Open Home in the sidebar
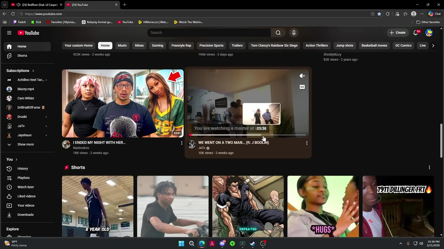The height and width of the screenshot is (249, 444). click(x=28, y=46)
